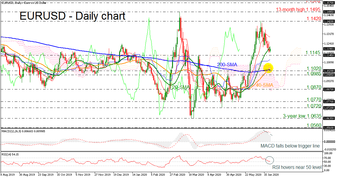This screenshot has height=178, width=338.
Task: Click the '14 Jan 2020' date label
Action: pyautogui.click(x=140, y=175)
